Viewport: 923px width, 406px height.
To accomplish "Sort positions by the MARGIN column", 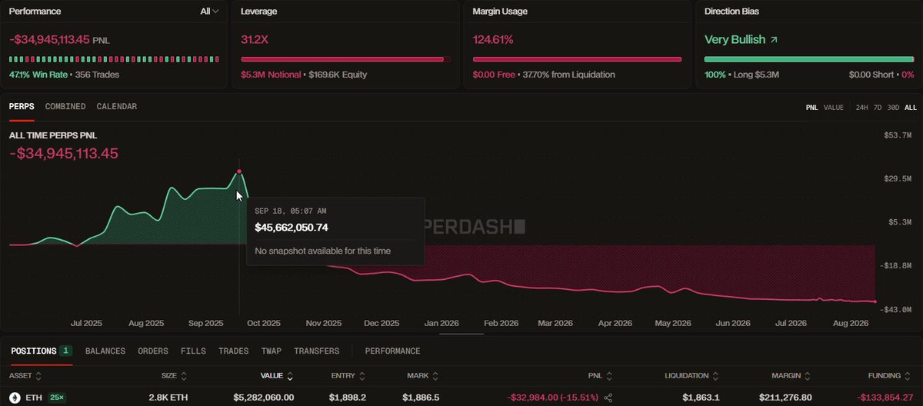I will [793, 376].
